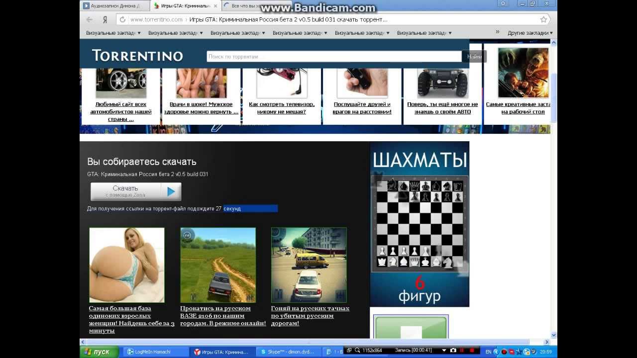This screenshot has width=637, height=358.
Task: Open 'Самая большая база одиноких' link
Action: coord(131,319)
